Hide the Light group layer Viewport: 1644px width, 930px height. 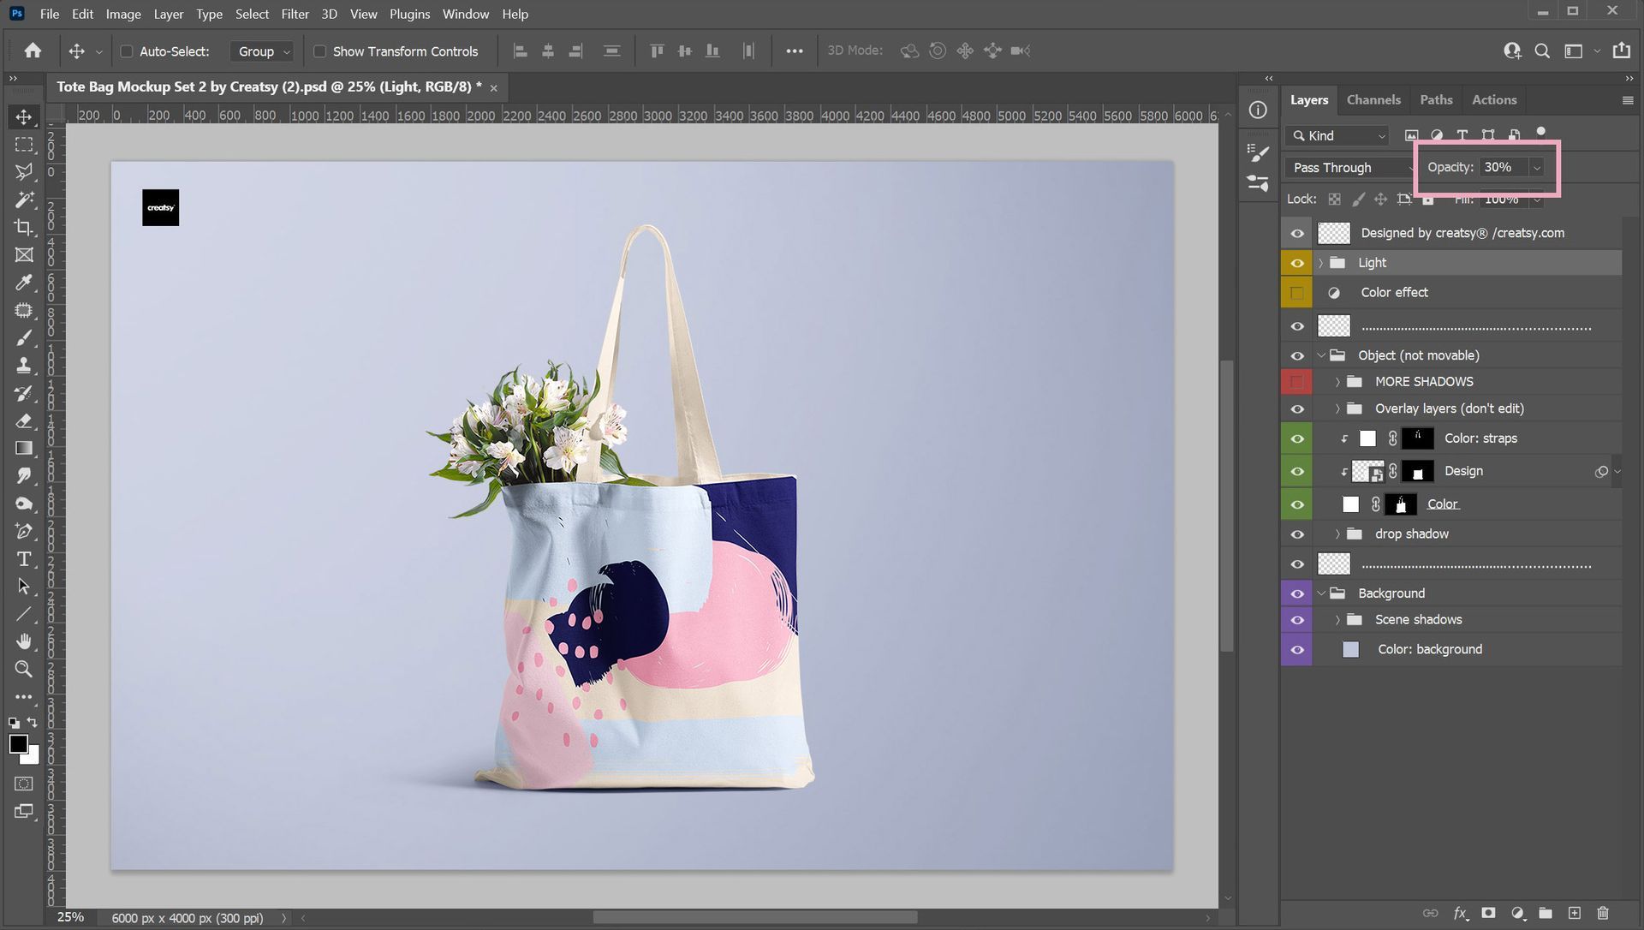pyautogui.click(x=1296, y=263)
